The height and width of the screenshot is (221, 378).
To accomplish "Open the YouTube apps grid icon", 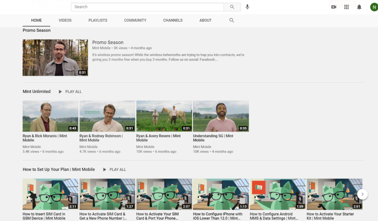I will click(x=346, y=7).
